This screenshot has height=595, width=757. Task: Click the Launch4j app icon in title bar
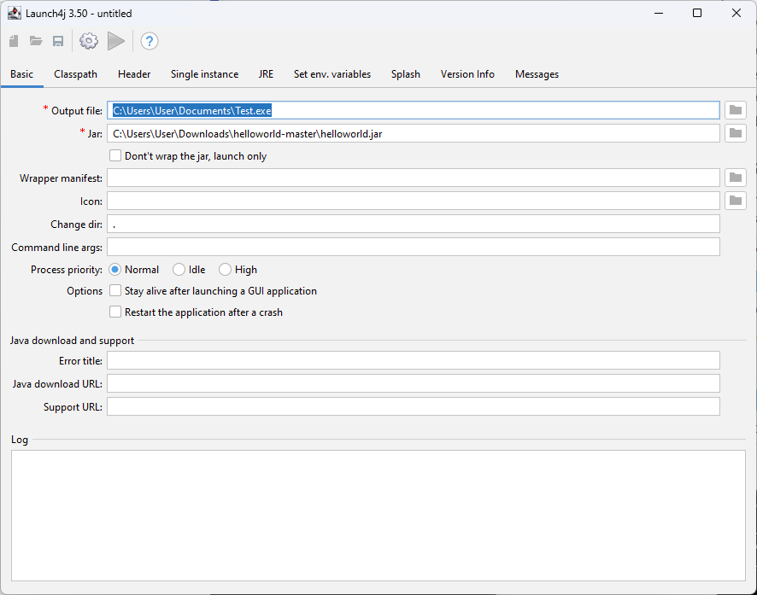[x=15, y=13]
